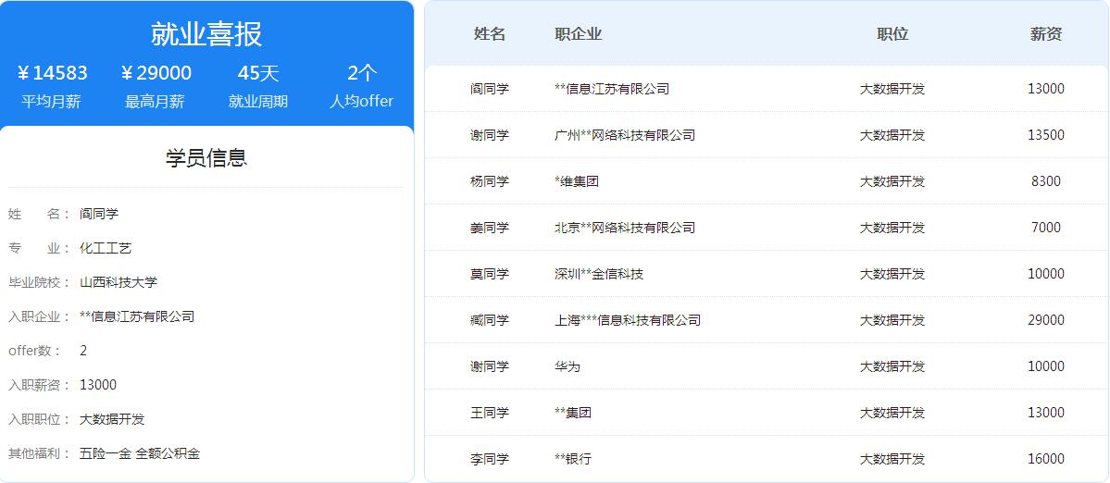Select 谢同学 in the 华为 row
The image size is (1110, 483).
[489, 366]
